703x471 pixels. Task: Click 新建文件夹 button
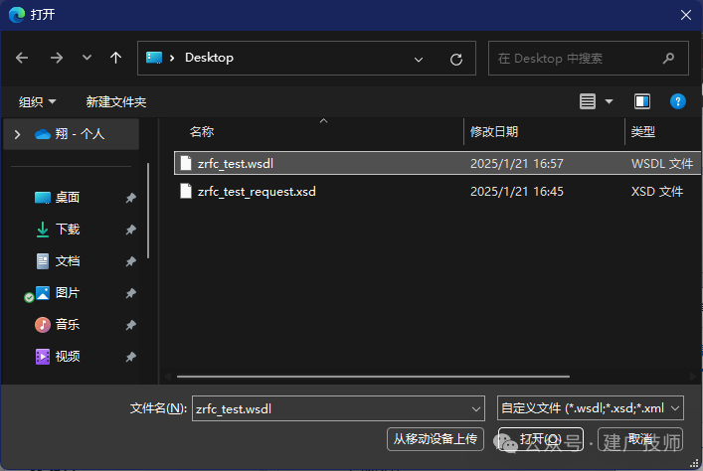click(x=116, y=101)
